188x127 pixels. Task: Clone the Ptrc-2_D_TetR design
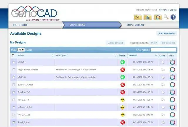click(x=163, y=100)
